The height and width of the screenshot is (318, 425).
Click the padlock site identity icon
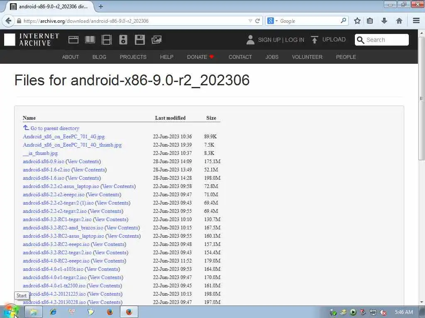(x=19, y=21)
